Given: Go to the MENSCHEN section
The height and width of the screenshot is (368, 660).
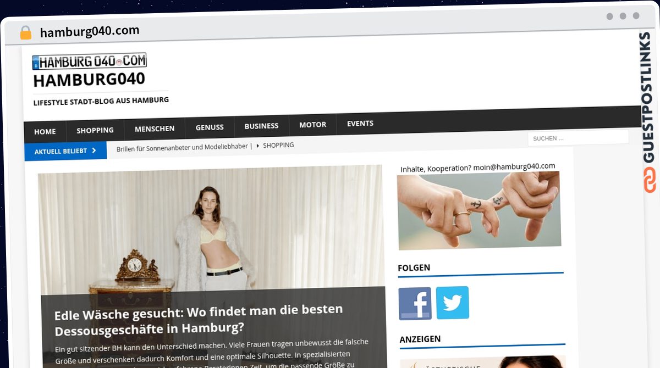Looking at the screenshot, I should [155, 129].
